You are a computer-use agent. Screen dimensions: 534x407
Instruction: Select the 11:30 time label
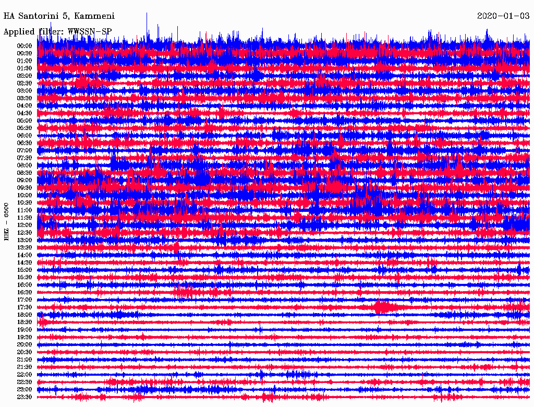pos(25,218)
